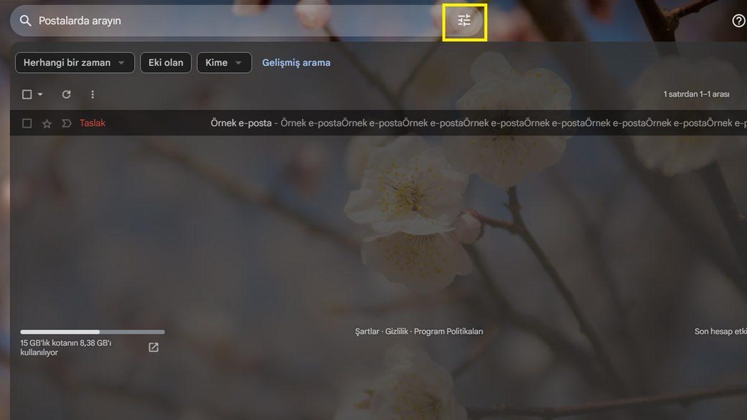This screenshot has width=747, height=420.
Task: Check the box on the Taslak email row
Action: [x=27, y=124]
